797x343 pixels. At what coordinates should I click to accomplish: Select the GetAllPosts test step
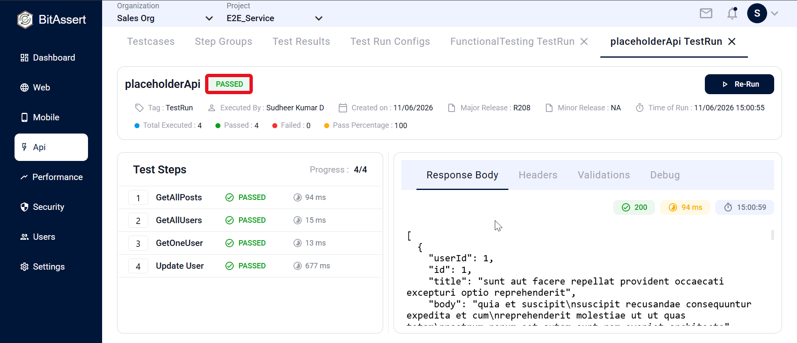pos(250,197)
